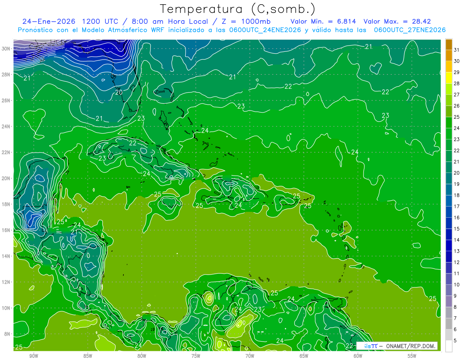This screenshot has width=467, height=361.
Task: Click the color scale label 27
Action: (x=456, y=94)
